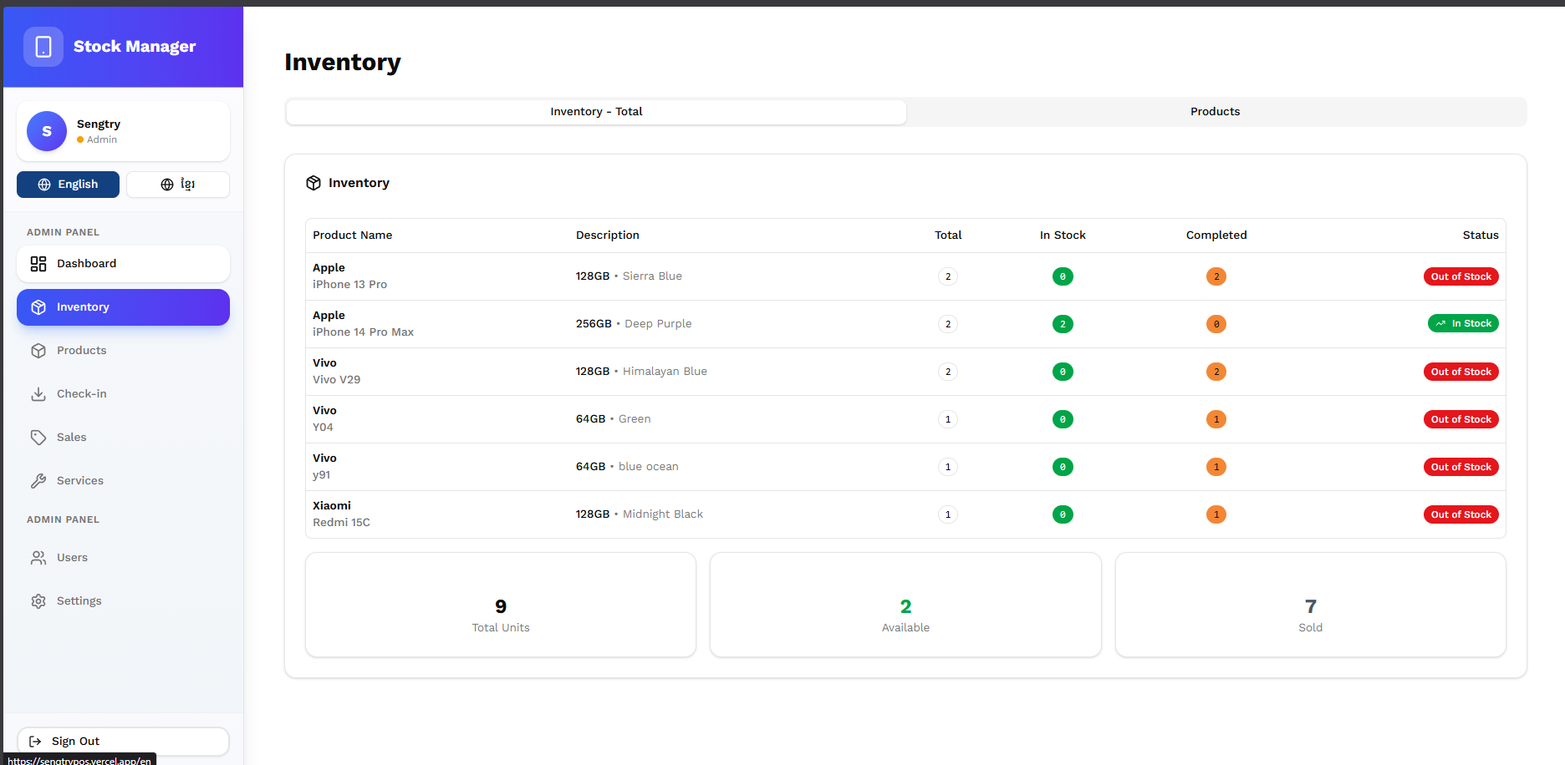This screenshot has height=765, width=1565.
Task: Go to Products in the sidebar
Action: [123, 351]
